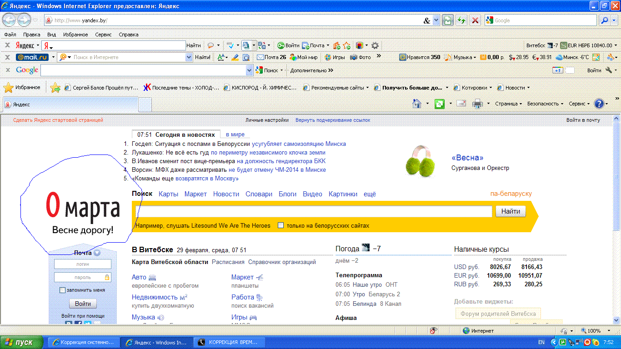Switch to 'КОРРЕКЦИЯ ВРЕМ...' taskbar window

click(x=229, y=342)
